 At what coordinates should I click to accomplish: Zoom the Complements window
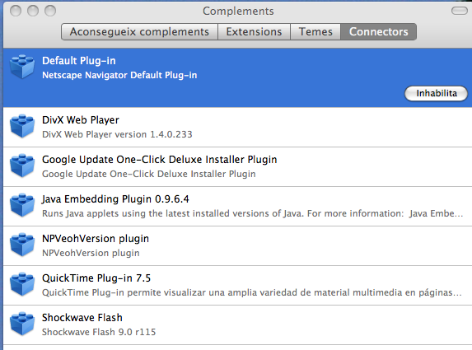click(x=50, y=11)
